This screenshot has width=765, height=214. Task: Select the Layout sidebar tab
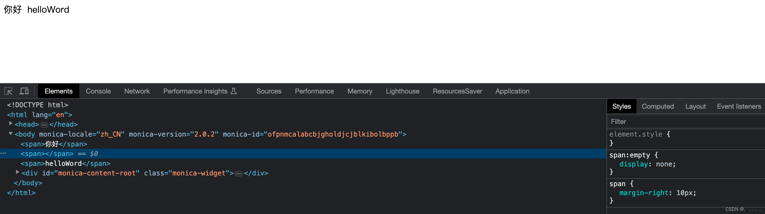point(695,106)
